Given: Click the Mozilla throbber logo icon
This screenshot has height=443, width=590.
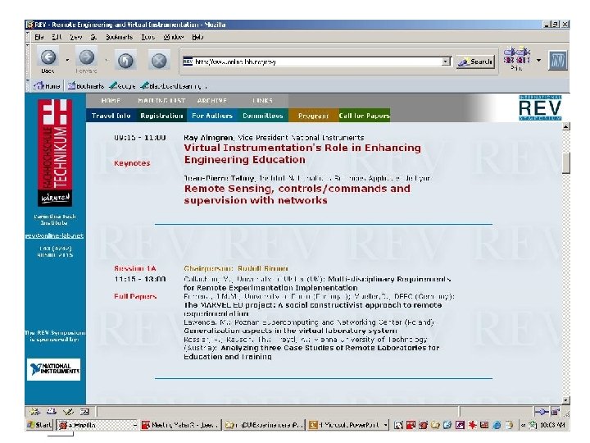Looking at the screenshot, I should pyautogui.click(x=558, y=60).
